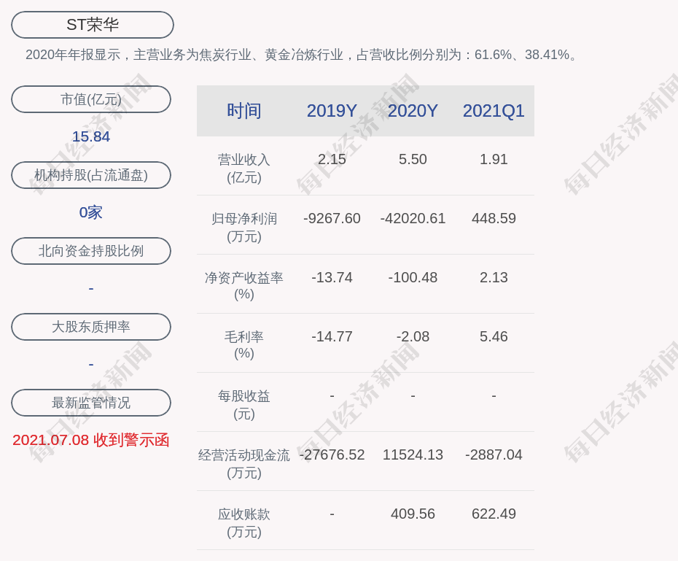Click the 2020年年报显示 description sentence

301,55
